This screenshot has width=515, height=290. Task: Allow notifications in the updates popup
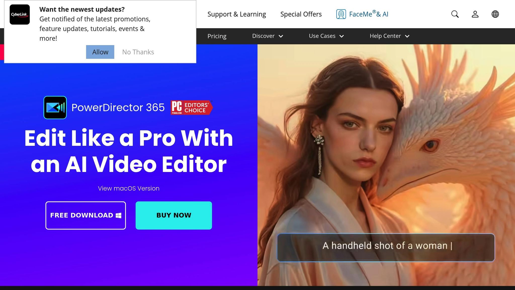[x=100, y=52]
